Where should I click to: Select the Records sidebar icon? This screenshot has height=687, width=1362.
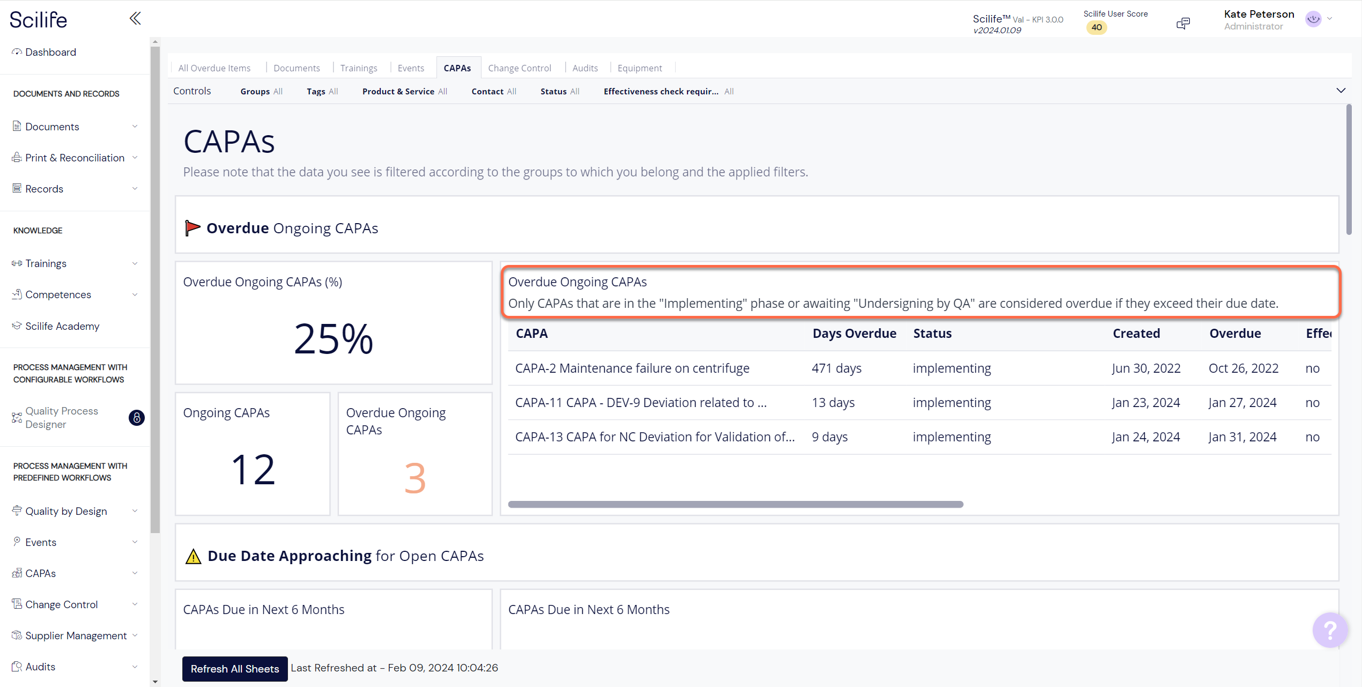pos(17,188)
